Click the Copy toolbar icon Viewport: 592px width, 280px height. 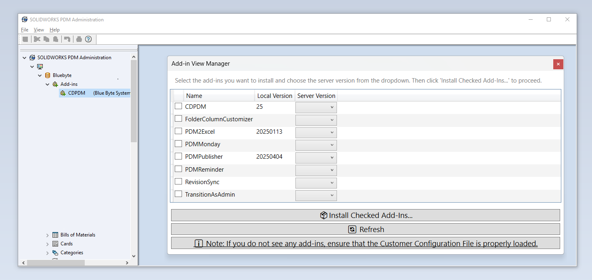coord(46,39)
